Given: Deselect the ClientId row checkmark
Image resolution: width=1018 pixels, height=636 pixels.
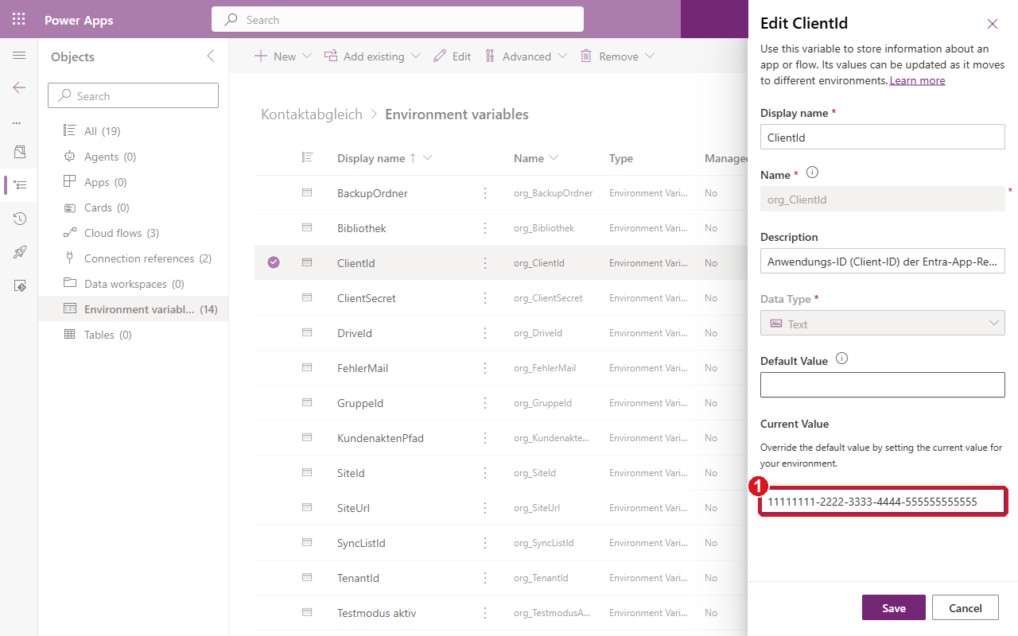Looking at the screenshot, I should pyautogui.click(x=274, y=262).
